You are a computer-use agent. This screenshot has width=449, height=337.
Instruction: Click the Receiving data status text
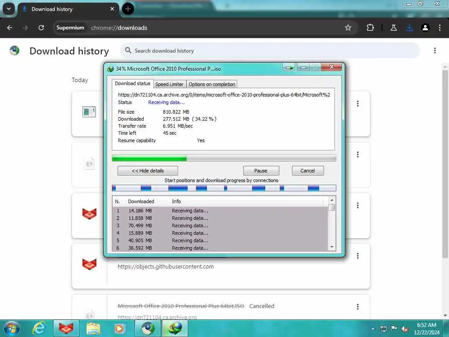tap(166, 102)
